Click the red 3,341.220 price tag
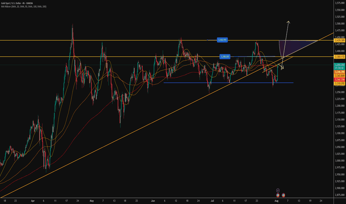This screenshot has width=346, height=204. click(x=340, y=80)
